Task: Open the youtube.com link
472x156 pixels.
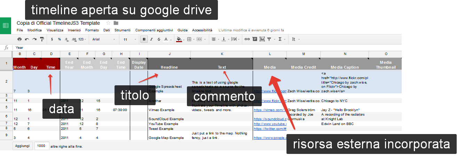Action: pos(270,124)
